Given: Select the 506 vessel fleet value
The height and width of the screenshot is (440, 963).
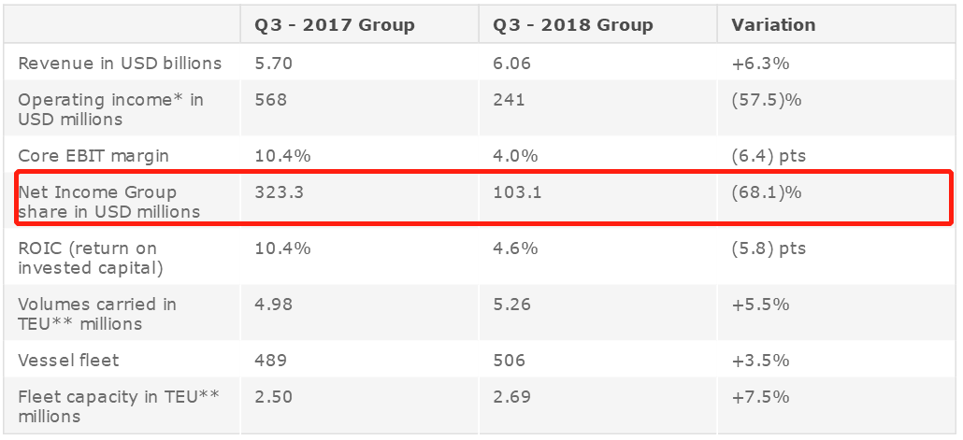Looking at the screenshot, I should [x=509, y=360].
